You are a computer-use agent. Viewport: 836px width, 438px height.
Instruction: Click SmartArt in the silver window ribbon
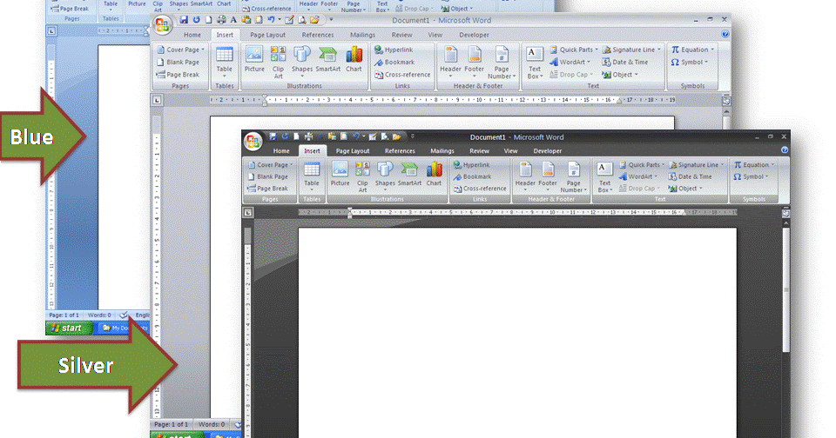pos(328,60)
